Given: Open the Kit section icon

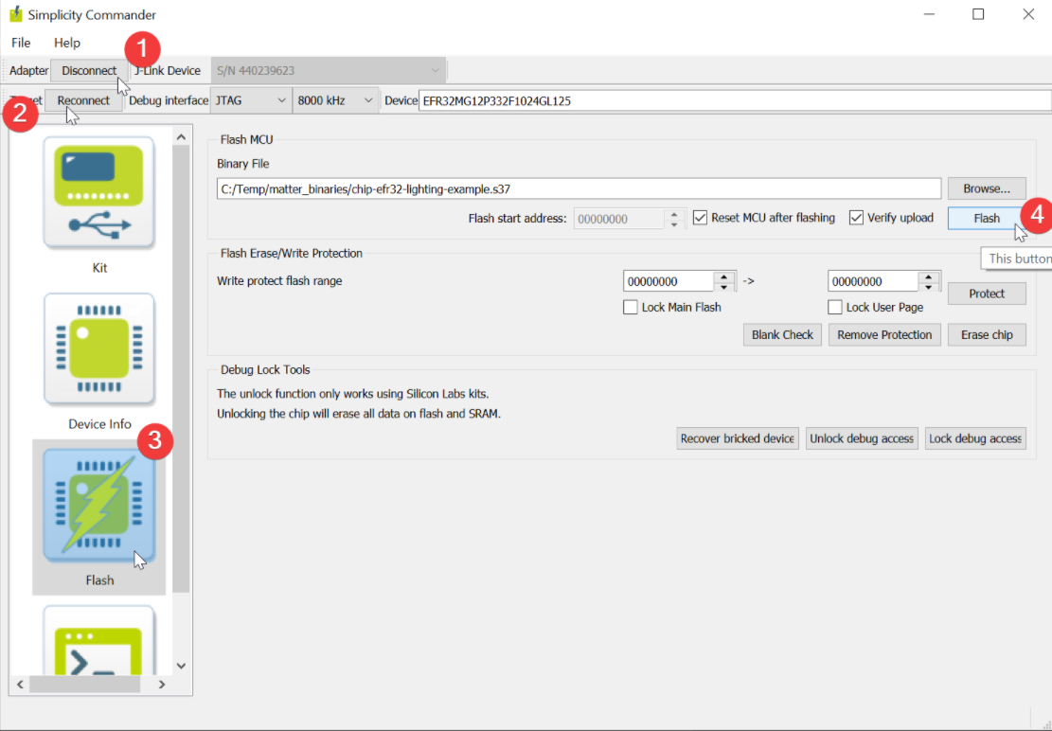Looking at the screenshot, I should [99, 193].
